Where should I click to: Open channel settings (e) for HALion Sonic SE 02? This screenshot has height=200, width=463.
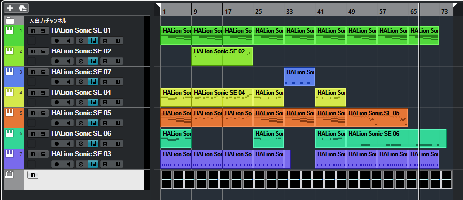tap(81, 61)
